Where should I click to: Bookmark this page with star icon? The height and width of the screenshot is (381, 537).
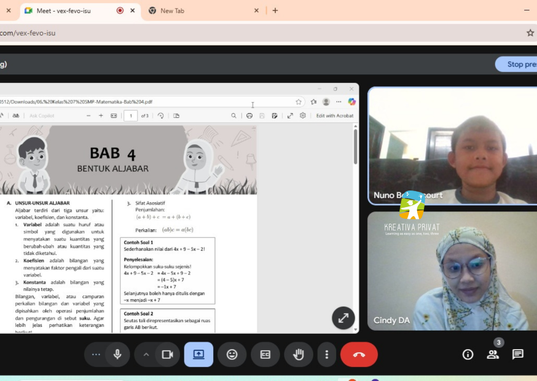click(530, 33)
